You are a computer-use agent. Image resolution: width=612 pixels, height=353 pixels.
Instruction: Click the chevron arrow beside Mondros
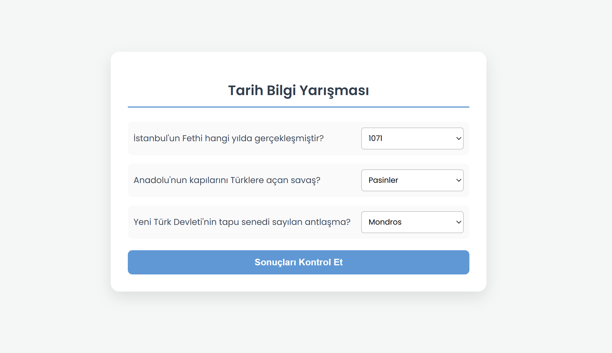pyautogui.click(x=459, y=222)
